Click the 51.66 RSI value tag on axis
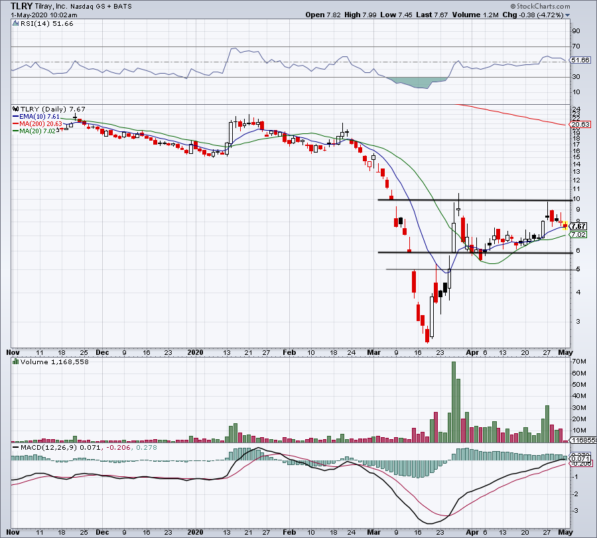This screenshot has height=538, width=597. tap(580, 60)
